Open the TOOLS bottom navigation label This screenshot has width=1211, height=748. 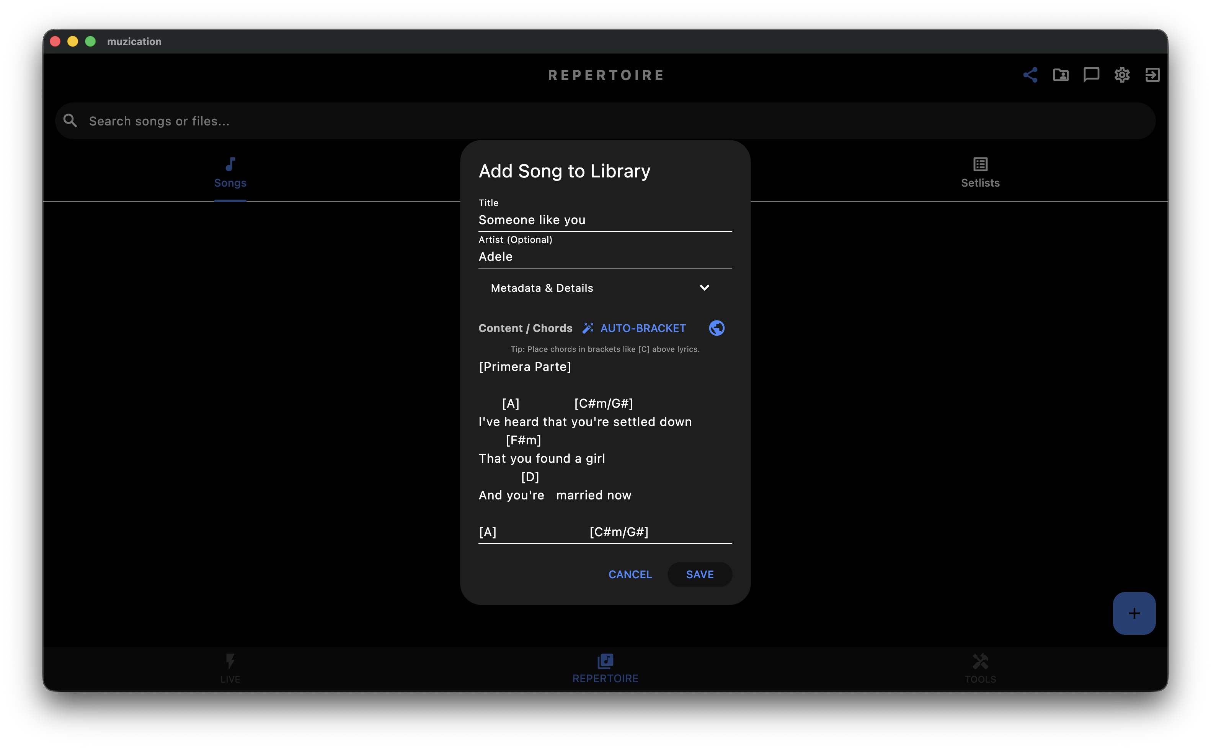tap(980, 679)
